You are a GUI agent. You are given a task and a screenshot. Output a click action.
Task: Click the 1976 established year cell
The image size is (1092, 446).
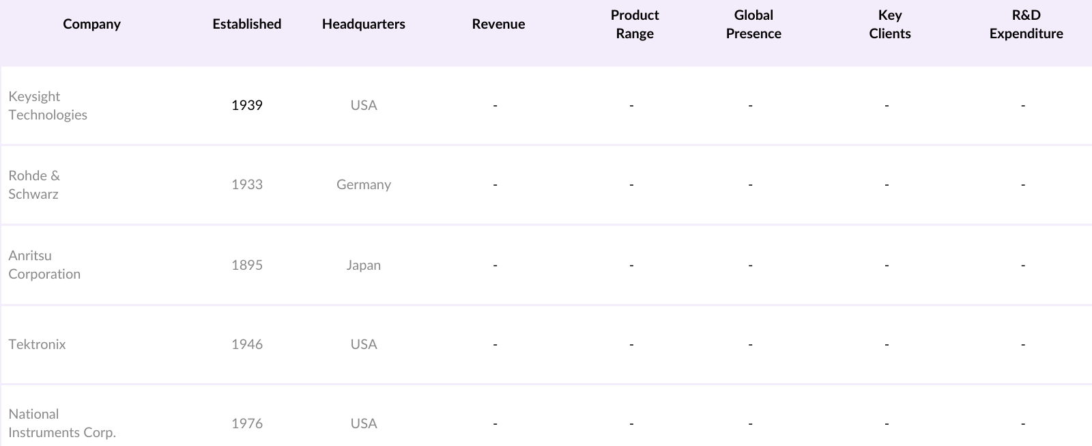pos(246,423)
